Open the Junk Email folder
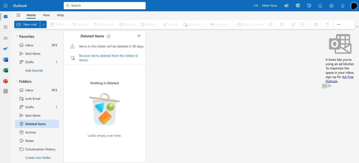The width and height of the screenshot is (359, 163). click(37, 99)
